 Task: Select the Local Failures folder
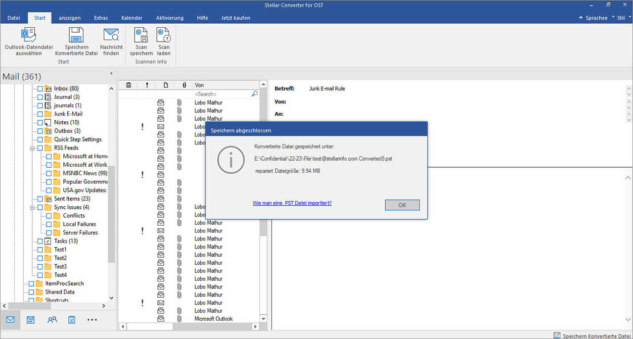point(80,224)
